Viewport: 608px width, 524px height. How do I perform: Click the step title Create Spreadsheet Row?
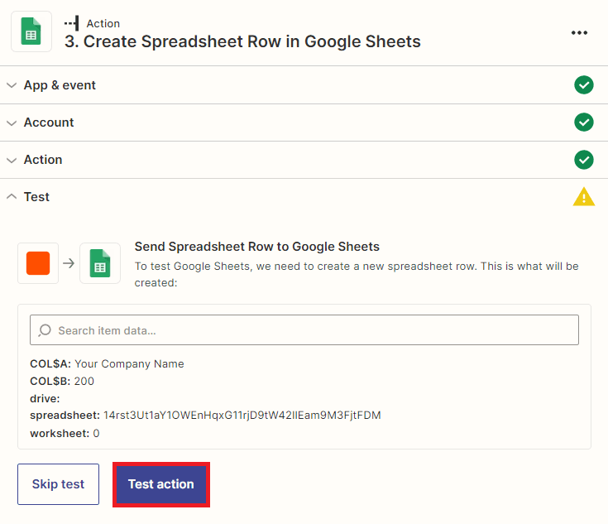242,41
